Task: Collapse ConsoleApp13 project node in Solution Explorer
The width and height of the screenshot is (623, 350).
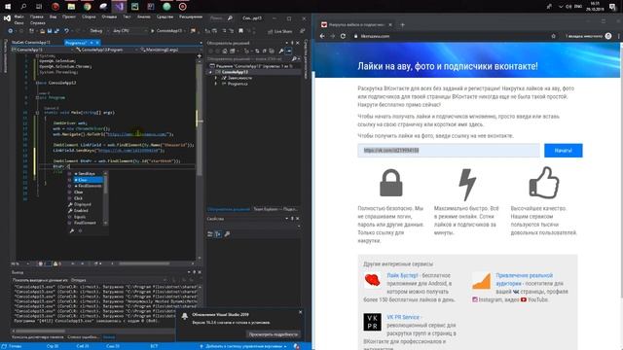Action: 210,72
